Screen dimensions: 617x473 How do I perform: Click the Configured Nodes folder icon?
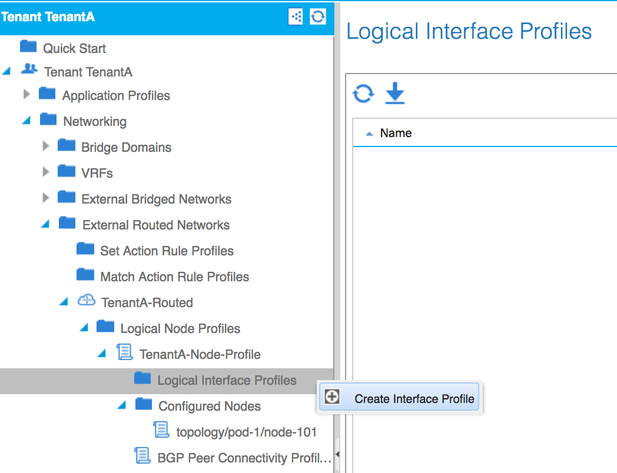(144, 404)
